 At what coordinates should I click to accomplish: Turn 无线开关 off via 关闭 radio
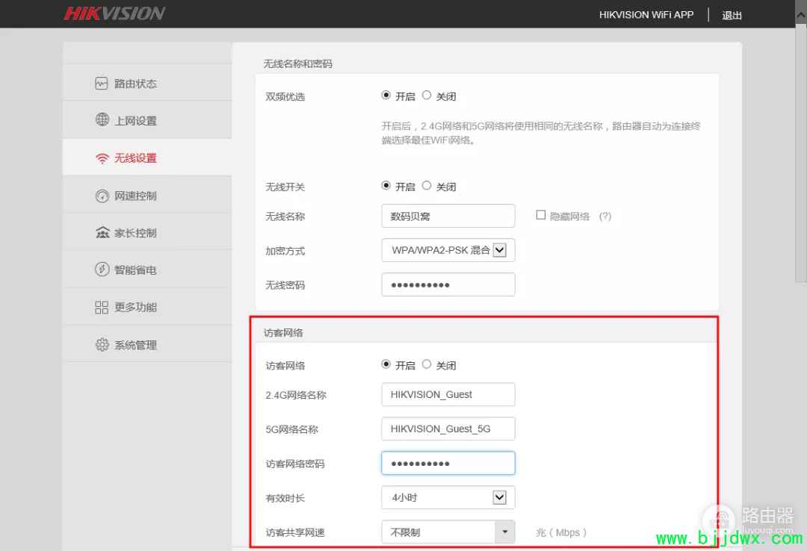[427, 185]
